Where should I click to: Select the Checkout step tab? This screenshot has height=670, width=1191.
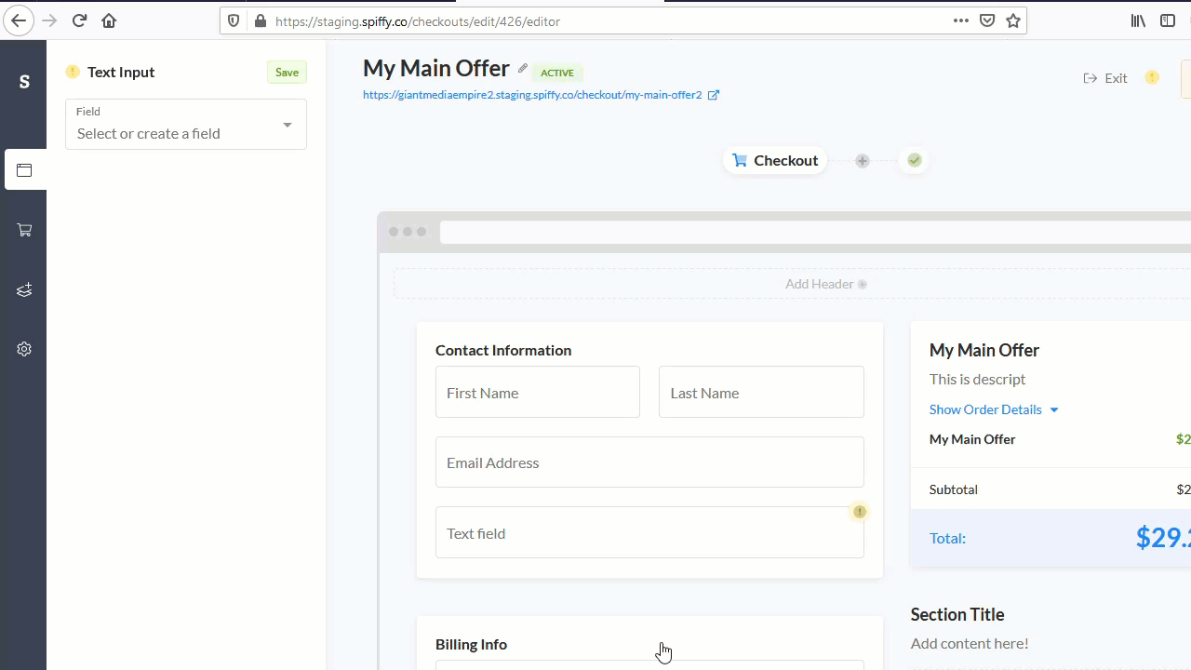[775, 160]
